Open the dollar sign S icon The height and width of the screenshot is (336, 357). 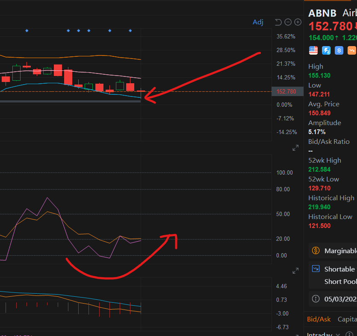(x=339, y=50)
